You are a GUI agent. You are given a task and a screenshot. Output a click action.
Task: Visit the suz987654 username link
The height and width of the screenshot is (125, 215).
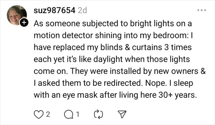click(x=54, y=10)
